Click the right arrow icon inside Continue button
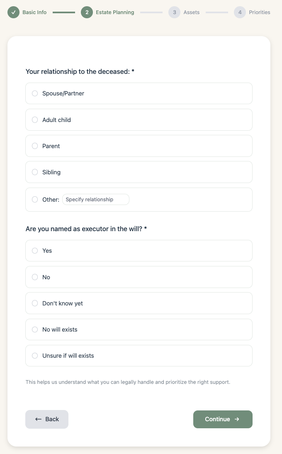282x454 pixels. tap(237, 419)
